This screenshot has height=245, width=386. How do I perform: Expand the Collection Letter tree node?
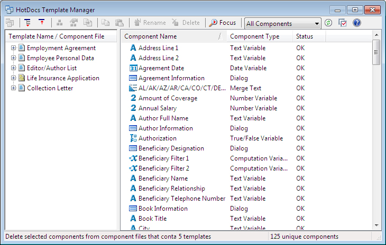click(x=14, y=88)
